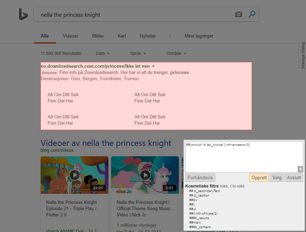Select the ##.b_caption filter
The image size is (306, 232).
199,195
